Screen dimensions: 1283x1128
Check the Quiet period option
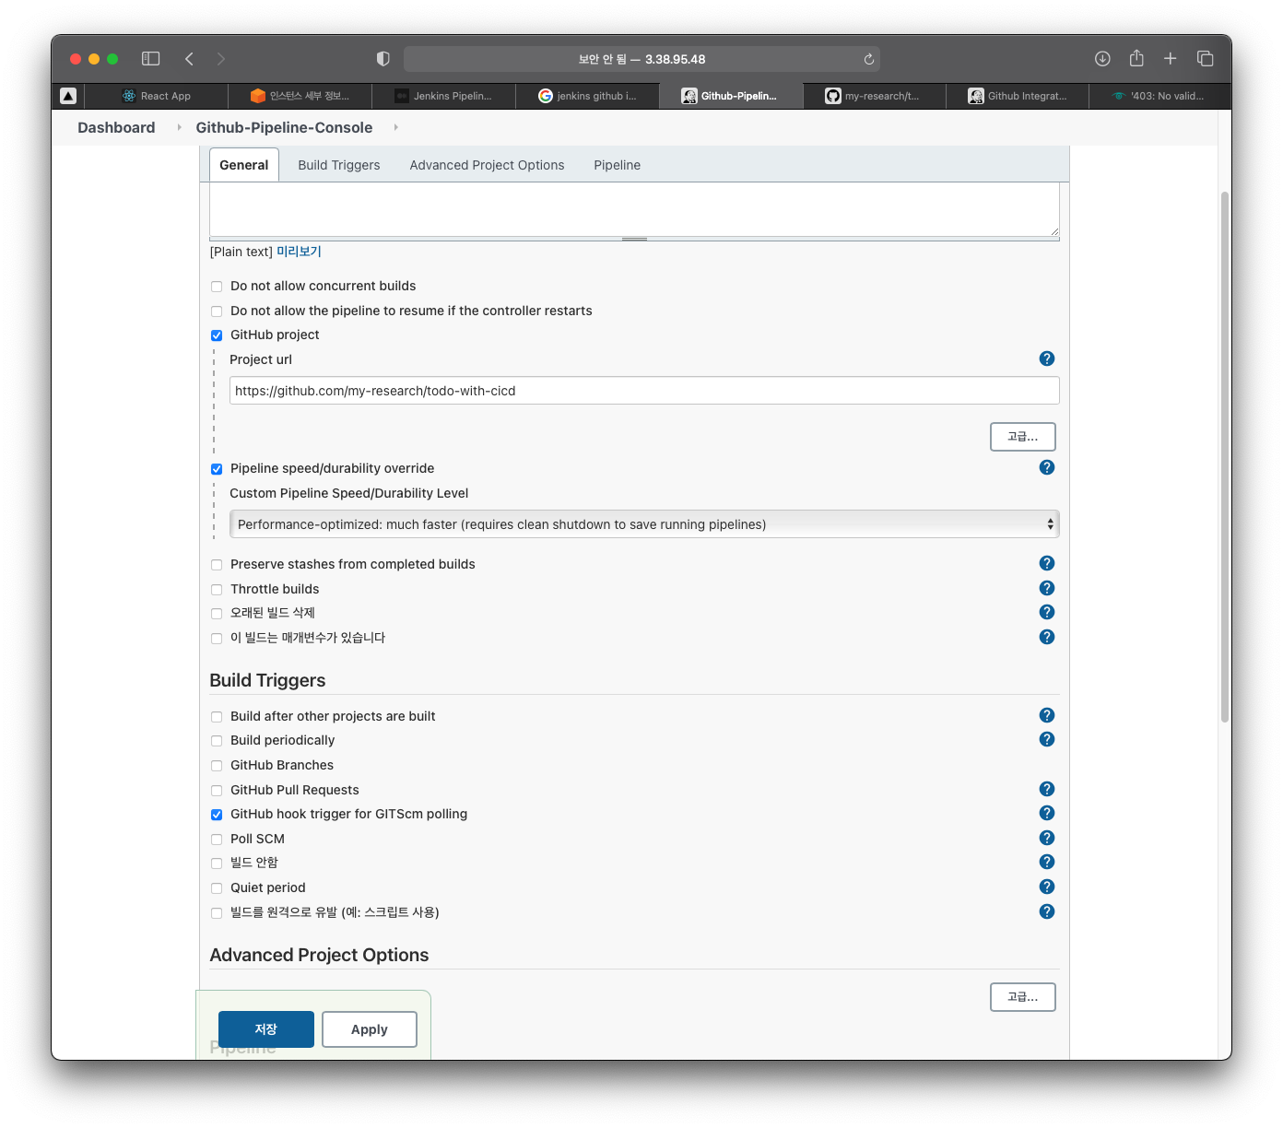[x=217, y=888]
